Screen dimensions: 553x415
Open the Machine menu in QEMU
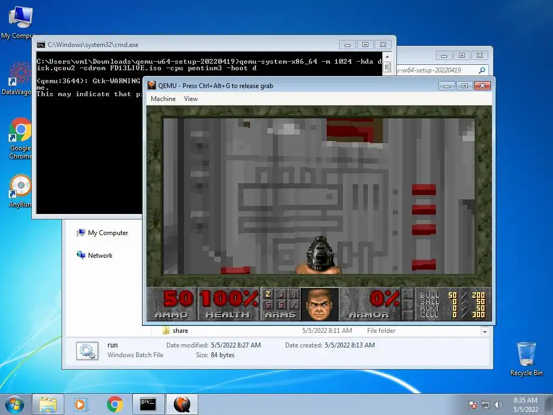pos(163,99)
